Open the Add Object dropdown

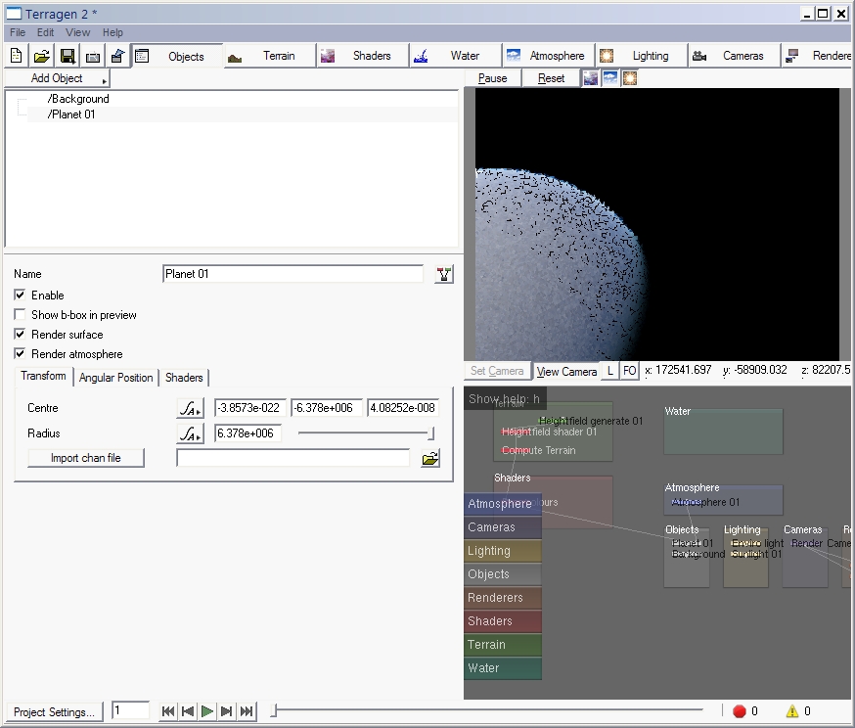tap(57, 78)
